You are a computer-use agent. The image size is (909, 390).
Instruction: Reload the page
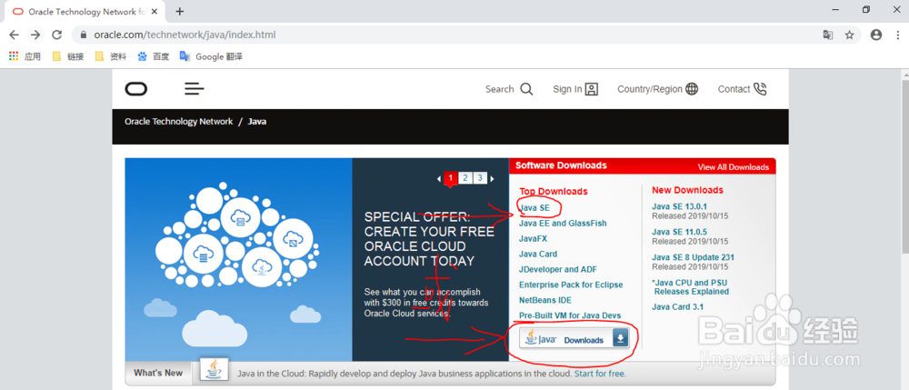click(56, 35)
